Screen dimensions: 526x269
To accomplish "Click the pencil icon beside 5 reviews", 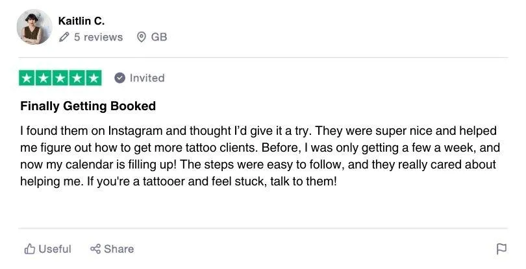I will (64, 38).
